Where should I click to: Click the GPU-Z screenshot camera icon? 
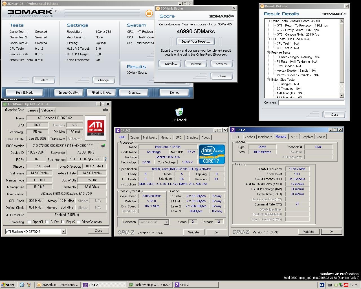105,110
